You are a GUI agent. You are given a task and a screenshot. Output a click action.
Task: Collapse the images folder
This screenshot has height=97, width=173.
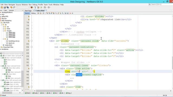coord(4,31)
